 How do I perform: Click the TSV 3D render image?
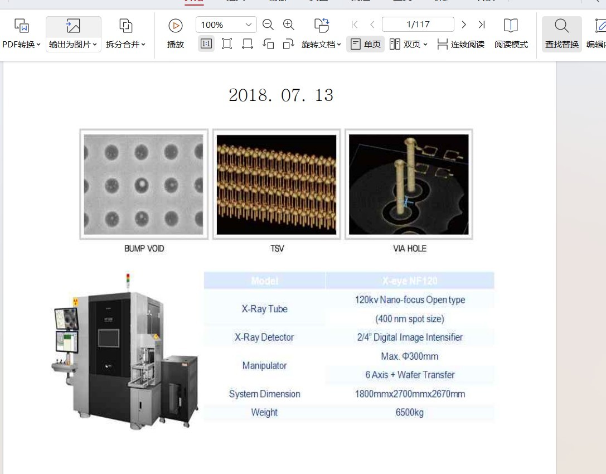pos(277,185)
